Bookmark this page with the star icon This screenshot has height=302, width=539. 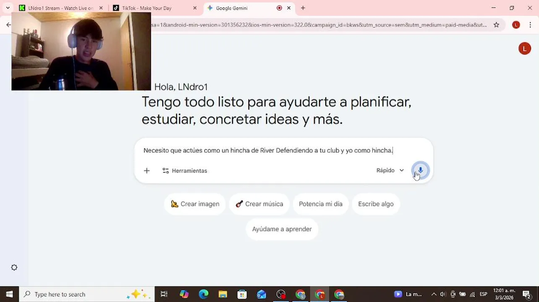coord(496,25)
